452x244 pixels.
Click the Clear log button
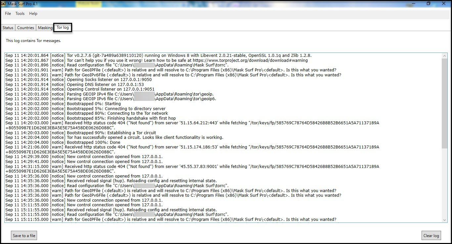431,235
